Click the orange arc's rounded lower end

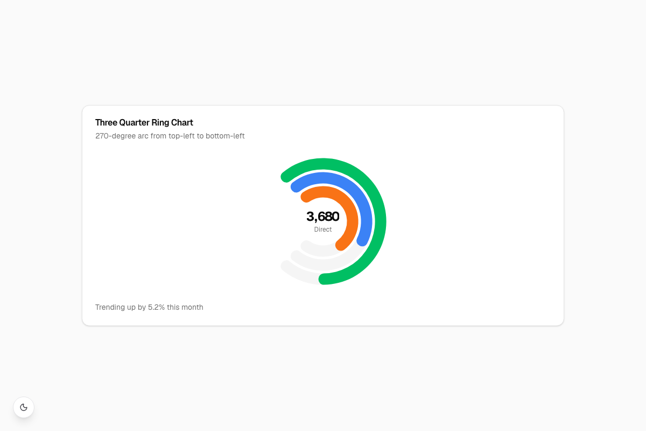pyautogui.click(x=341, y=245)
